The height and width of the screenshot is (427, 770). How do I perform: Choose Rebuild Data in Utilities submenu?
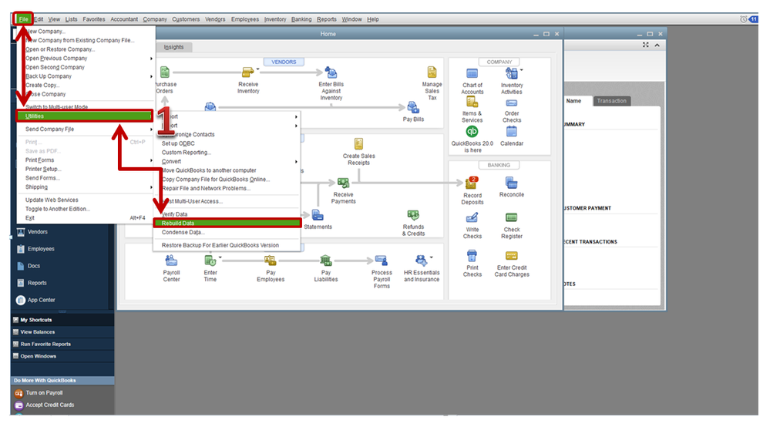point(227,223)
